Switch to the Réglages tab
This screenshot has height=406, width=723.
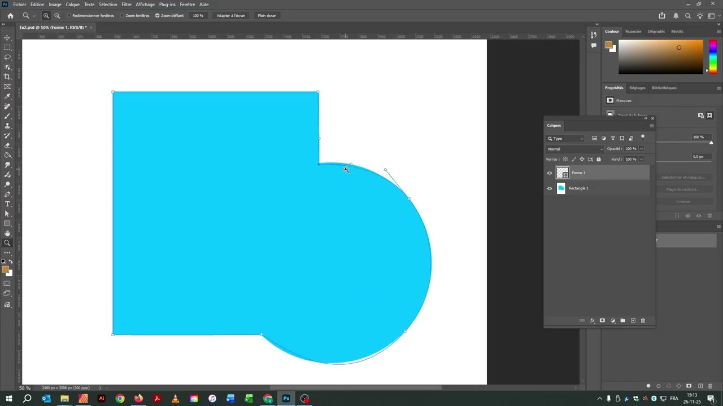click(637, 88)
